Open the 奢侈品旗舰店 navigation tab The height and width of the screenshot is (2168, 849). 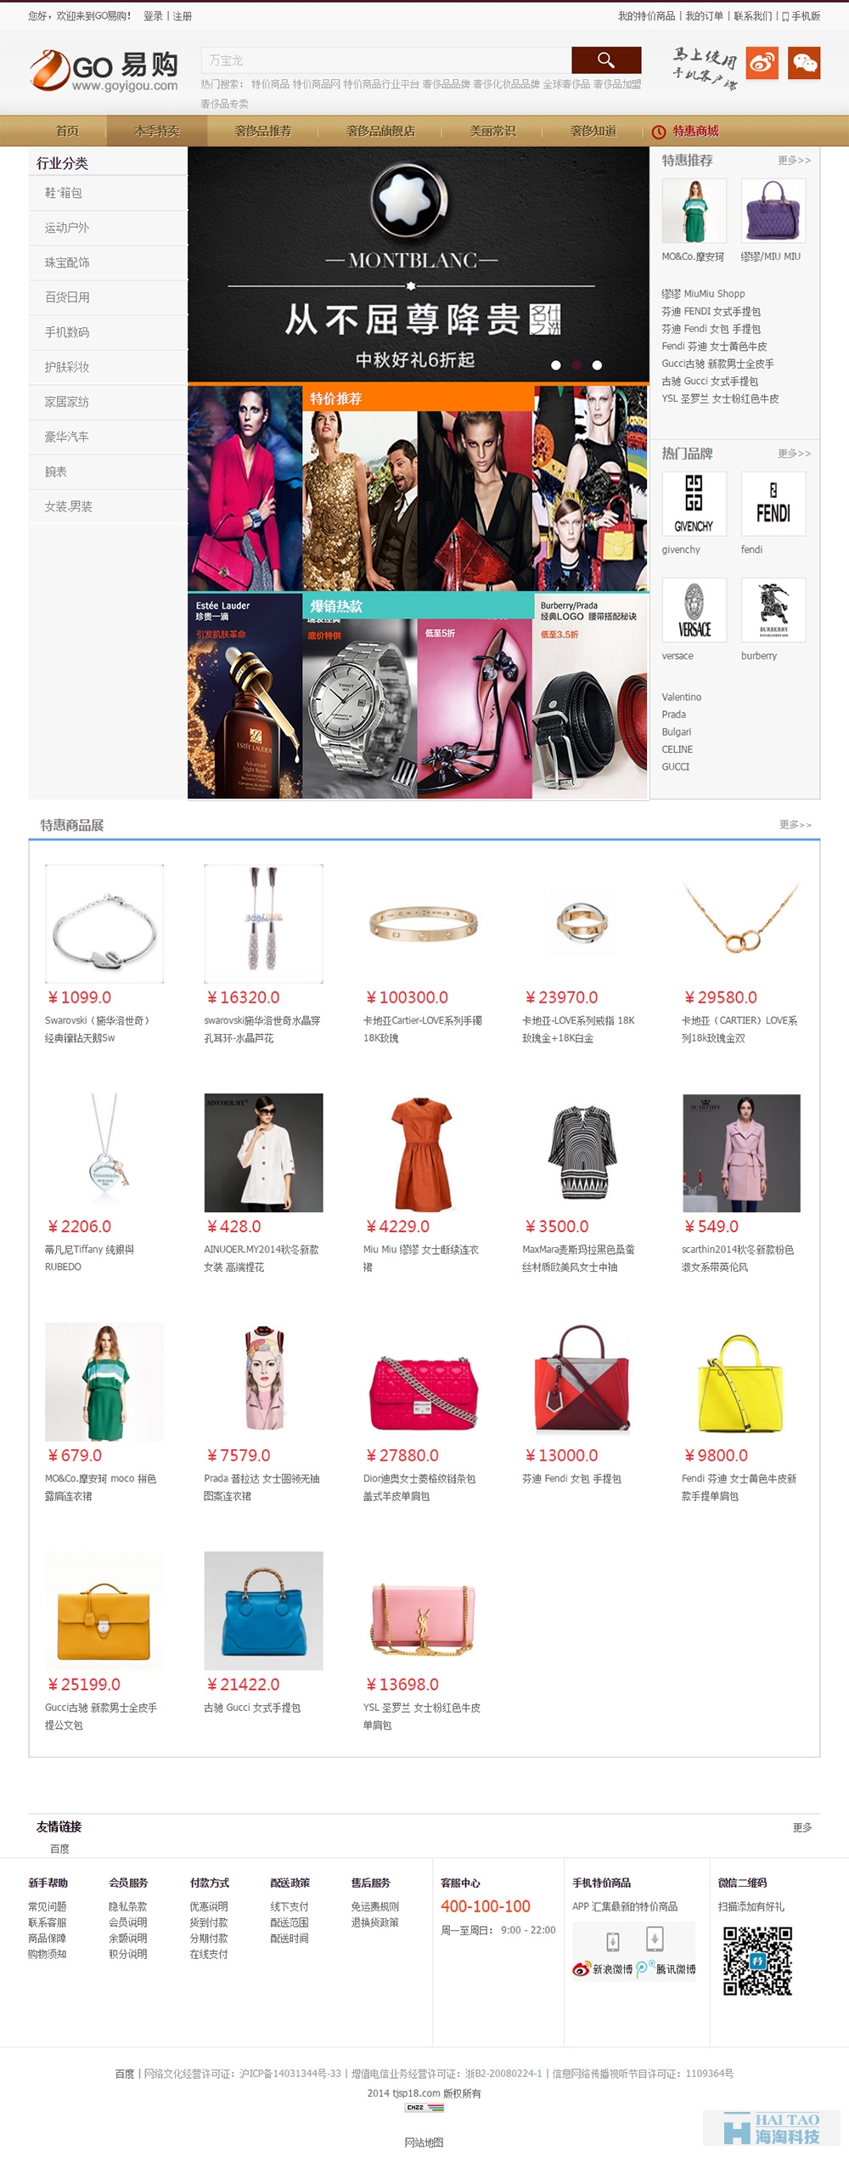(380, 131)
